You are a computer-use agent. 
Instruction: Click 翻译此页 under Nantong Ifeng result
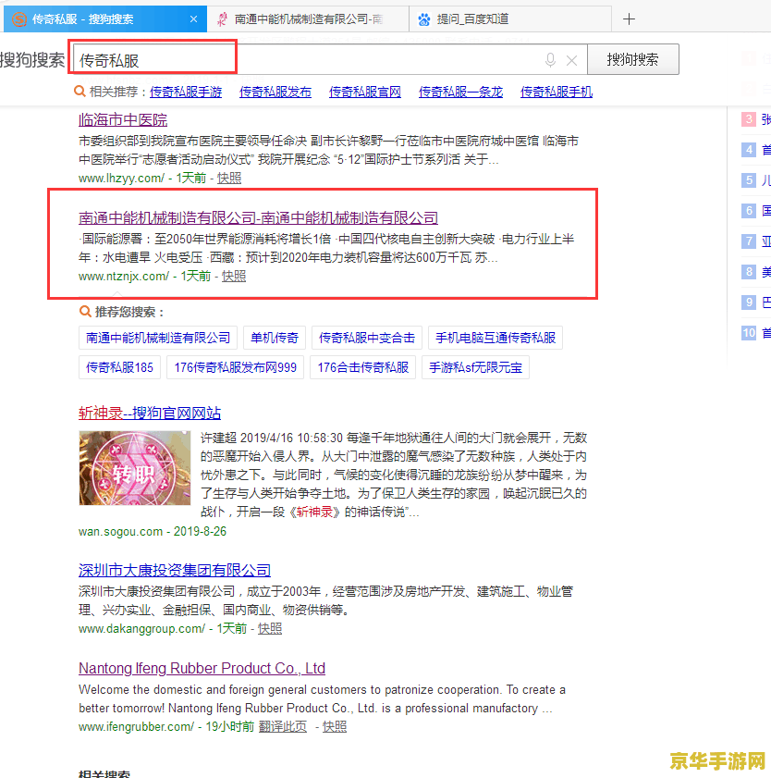click(x=282, y=727)
